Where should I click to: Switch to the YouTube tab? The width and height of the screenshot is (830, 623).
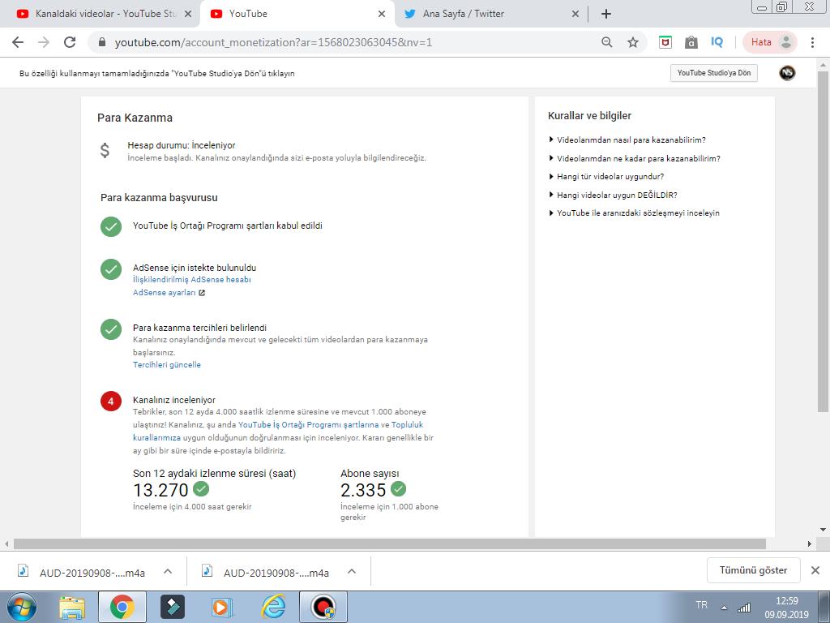[297, 14]
